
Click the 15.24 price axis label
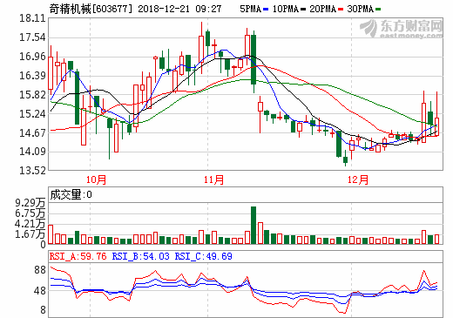pyautogui.click(x=32, y=113)
